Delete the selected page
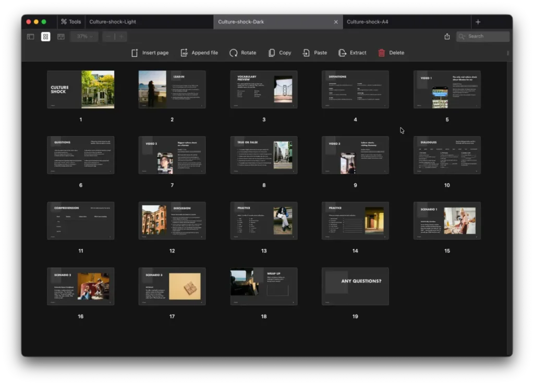 click(391, 53)
